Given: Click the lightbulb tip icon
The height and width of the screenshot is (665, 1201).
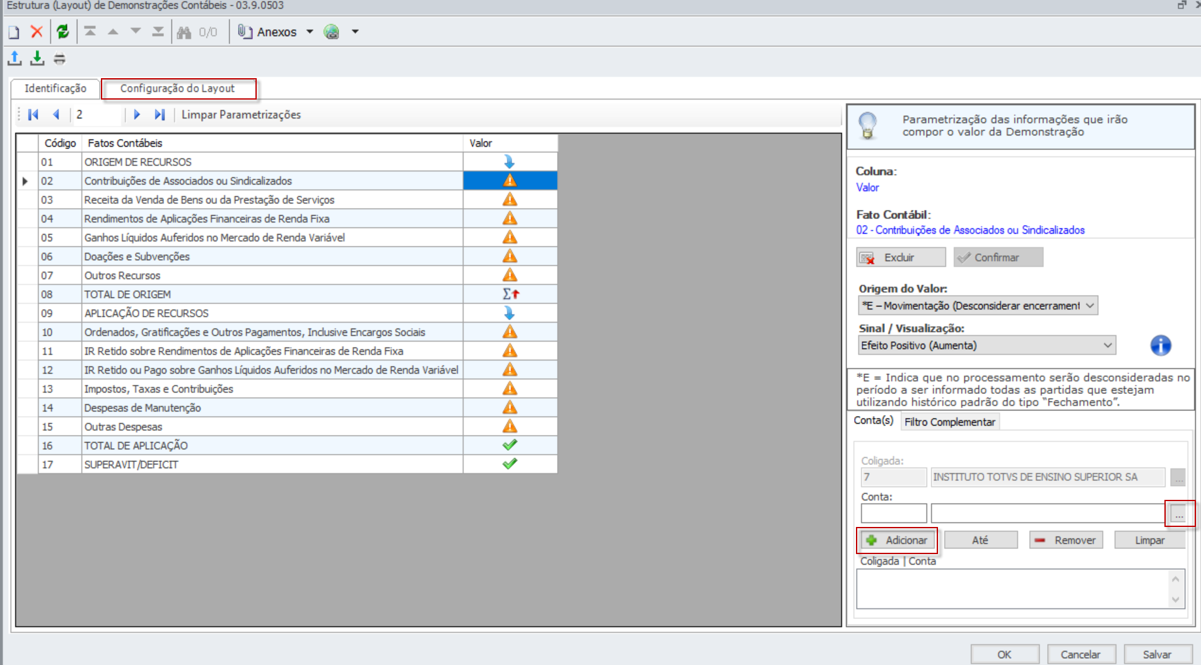Looking at the screenshot, I should tap(868, 125).
